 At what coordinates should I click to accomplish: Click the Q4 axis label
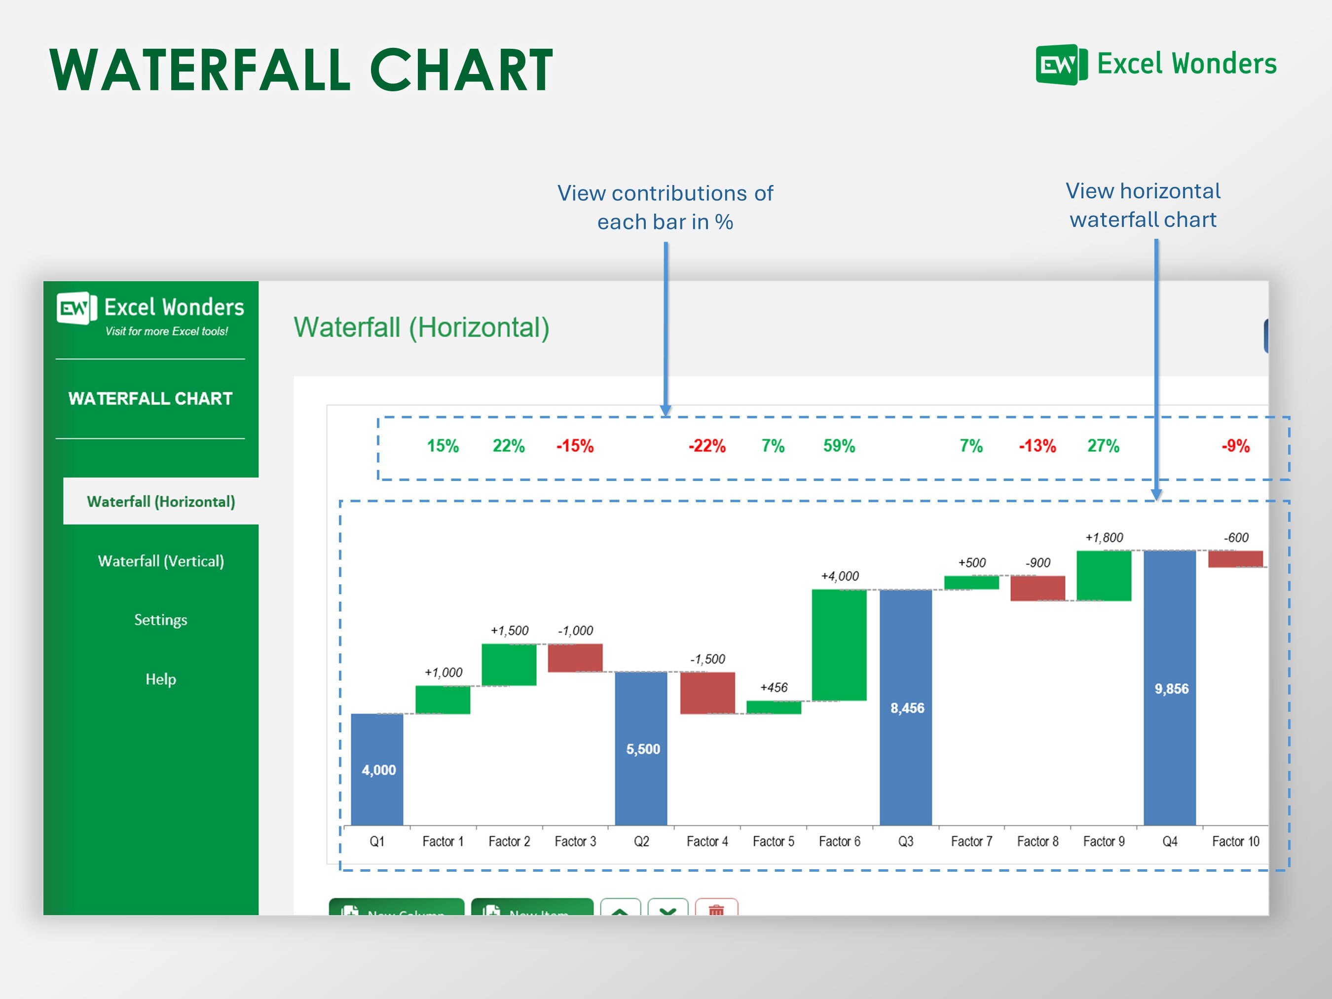(1169, 841)
